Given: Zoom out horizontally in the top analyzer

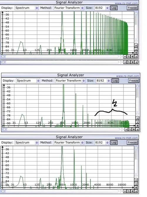Looking at the screenshot, I should click(125, 57).
